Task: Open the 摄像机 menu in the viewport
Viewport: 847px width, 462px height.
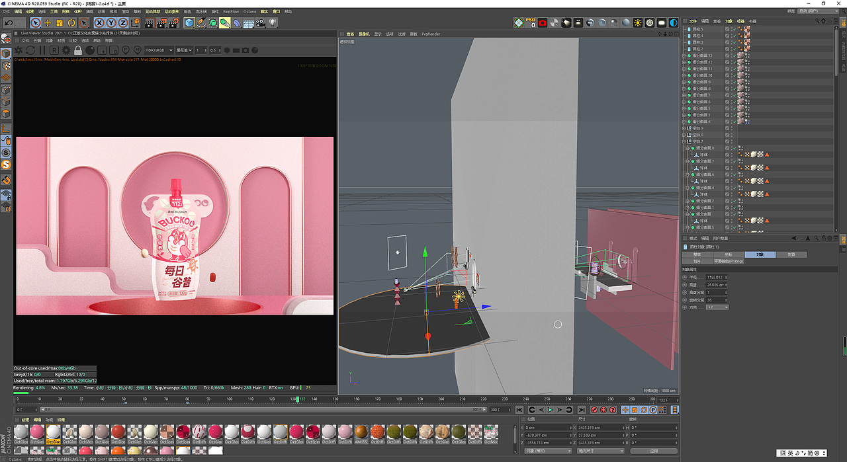Action: tap(365, 34)
